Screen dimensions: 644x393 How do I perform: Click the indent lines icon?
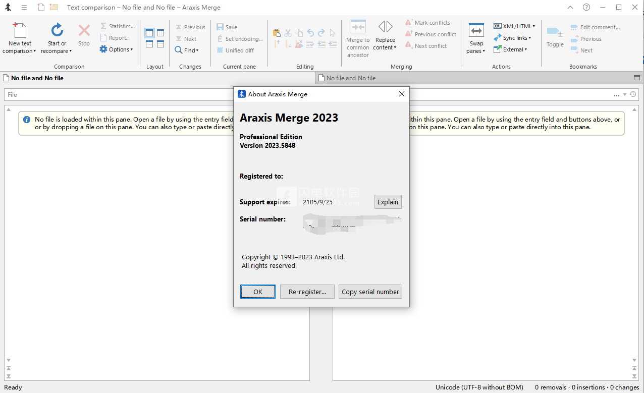click(333, 44)
